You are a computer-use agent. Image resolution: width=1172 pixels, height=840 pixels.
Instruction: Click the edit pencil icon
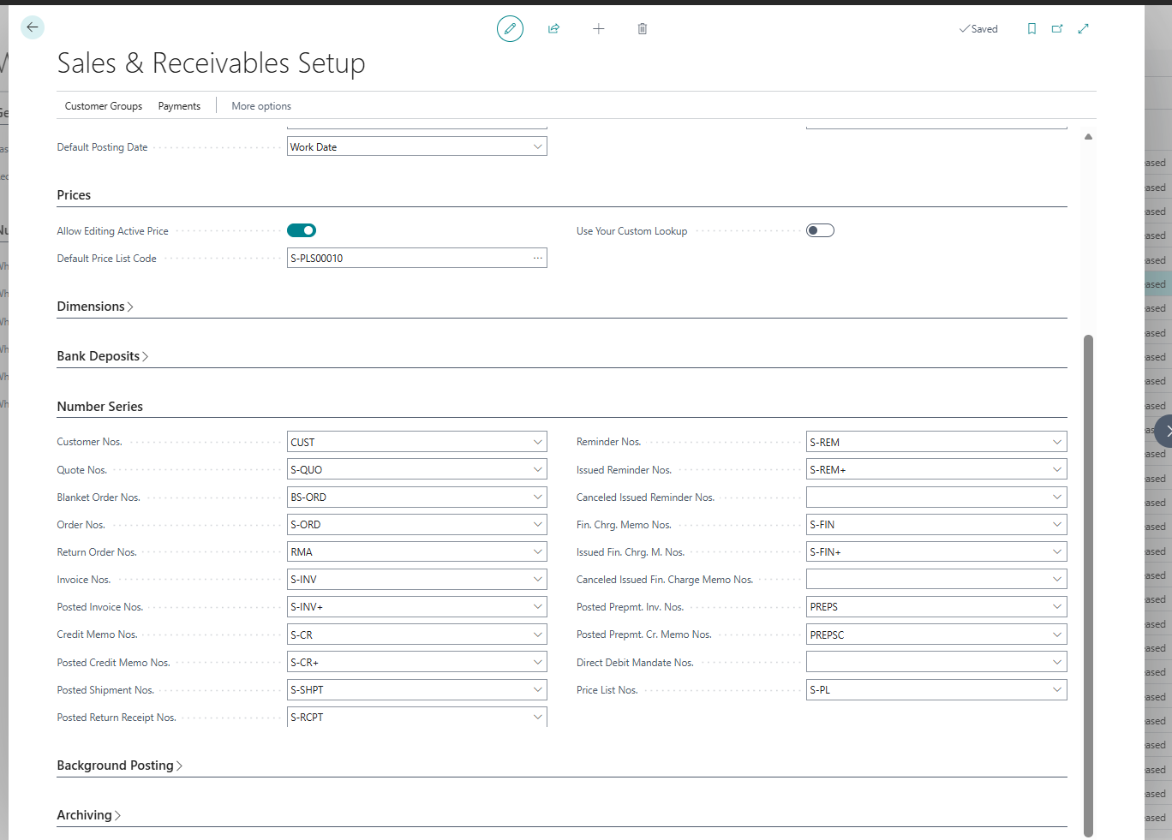point(510,28)
